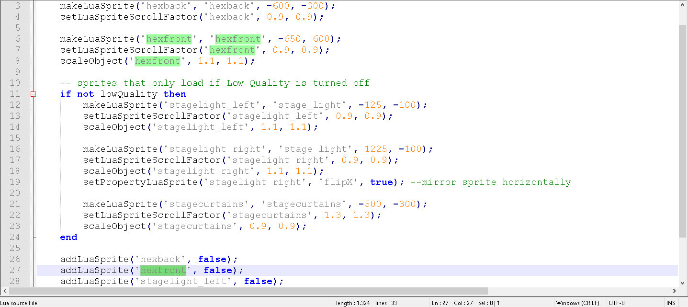Click 'false' on line 26

coord(212,259)
